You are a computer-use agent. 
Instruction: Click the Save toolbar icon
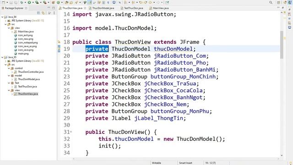11,2
